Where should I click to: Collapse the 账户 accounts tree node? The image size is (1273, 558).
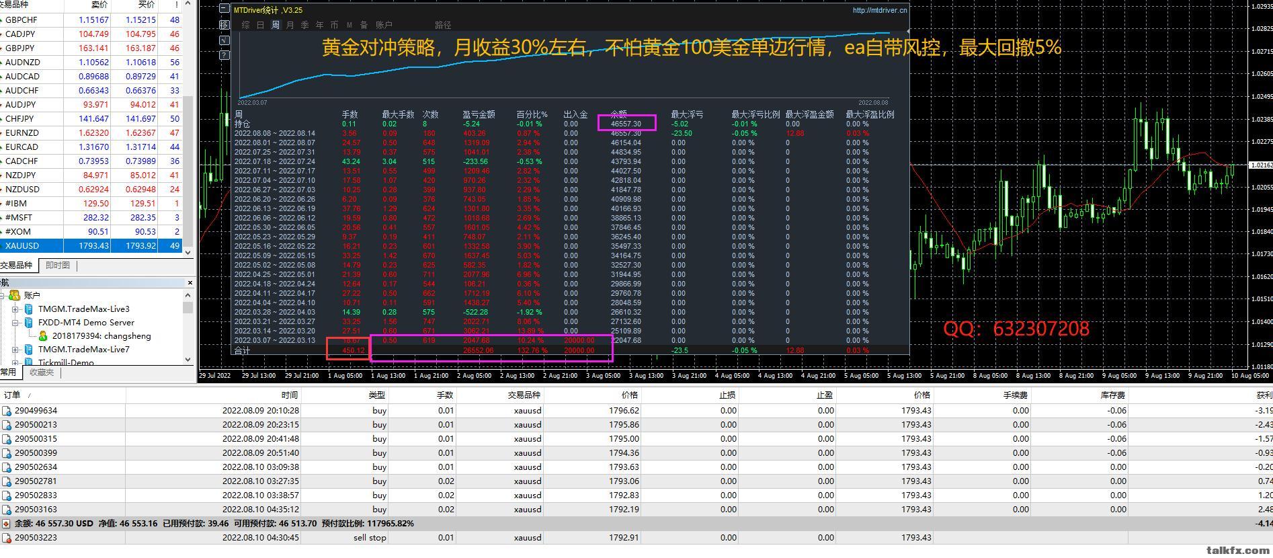[3, 295]
